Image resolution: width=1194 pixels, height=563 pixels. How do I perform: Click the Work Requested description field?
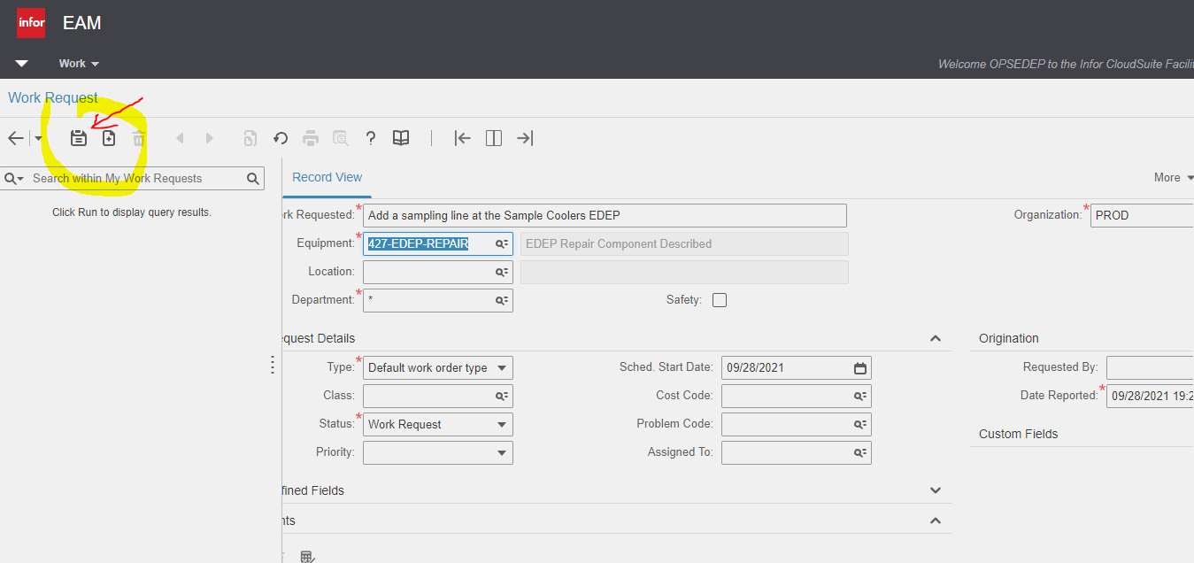coord(605,215)
